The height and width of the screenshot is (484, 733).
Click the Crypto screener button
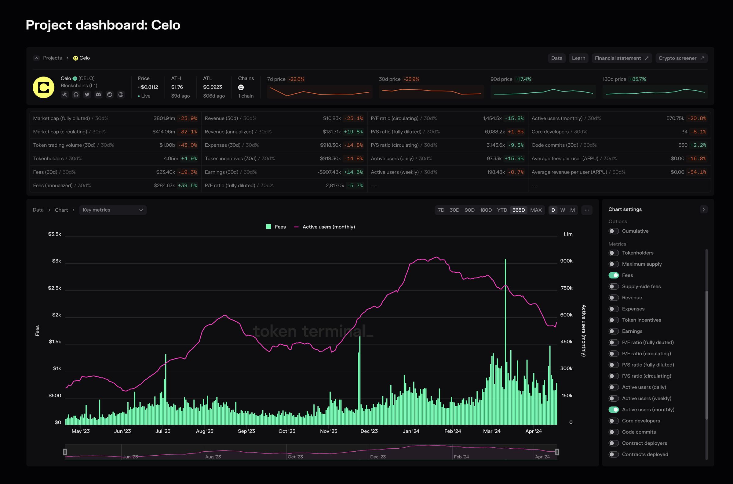[x=681, y=58]
